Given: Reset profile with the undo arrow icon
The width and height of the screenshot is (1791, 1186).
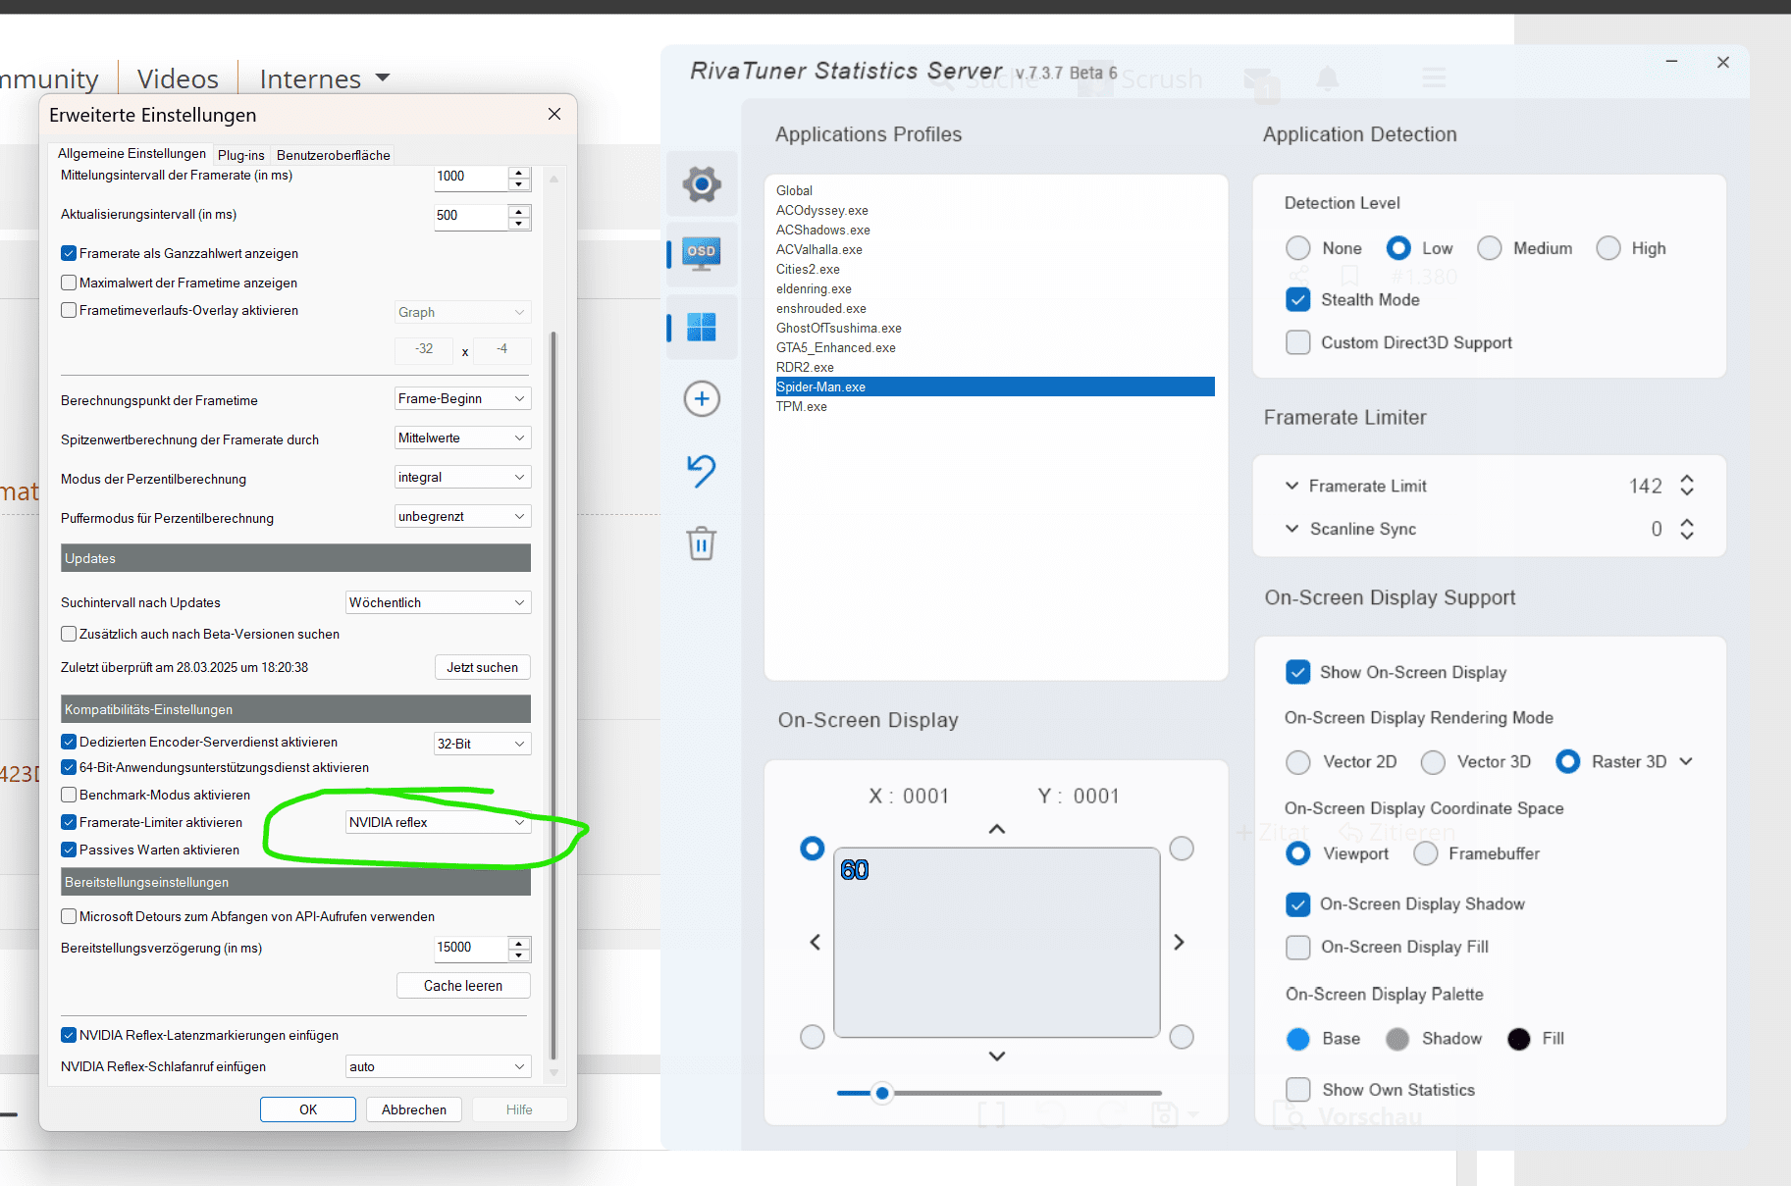Looking at the screenshot, I should pos(702,471).
